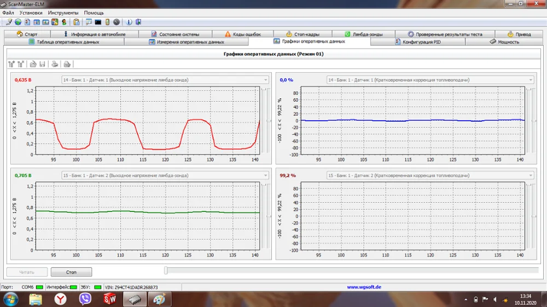Click the green chart's vertical scale slider
Image resolution: width=547 pixels, height=307 pixels.
coord(269,216)
